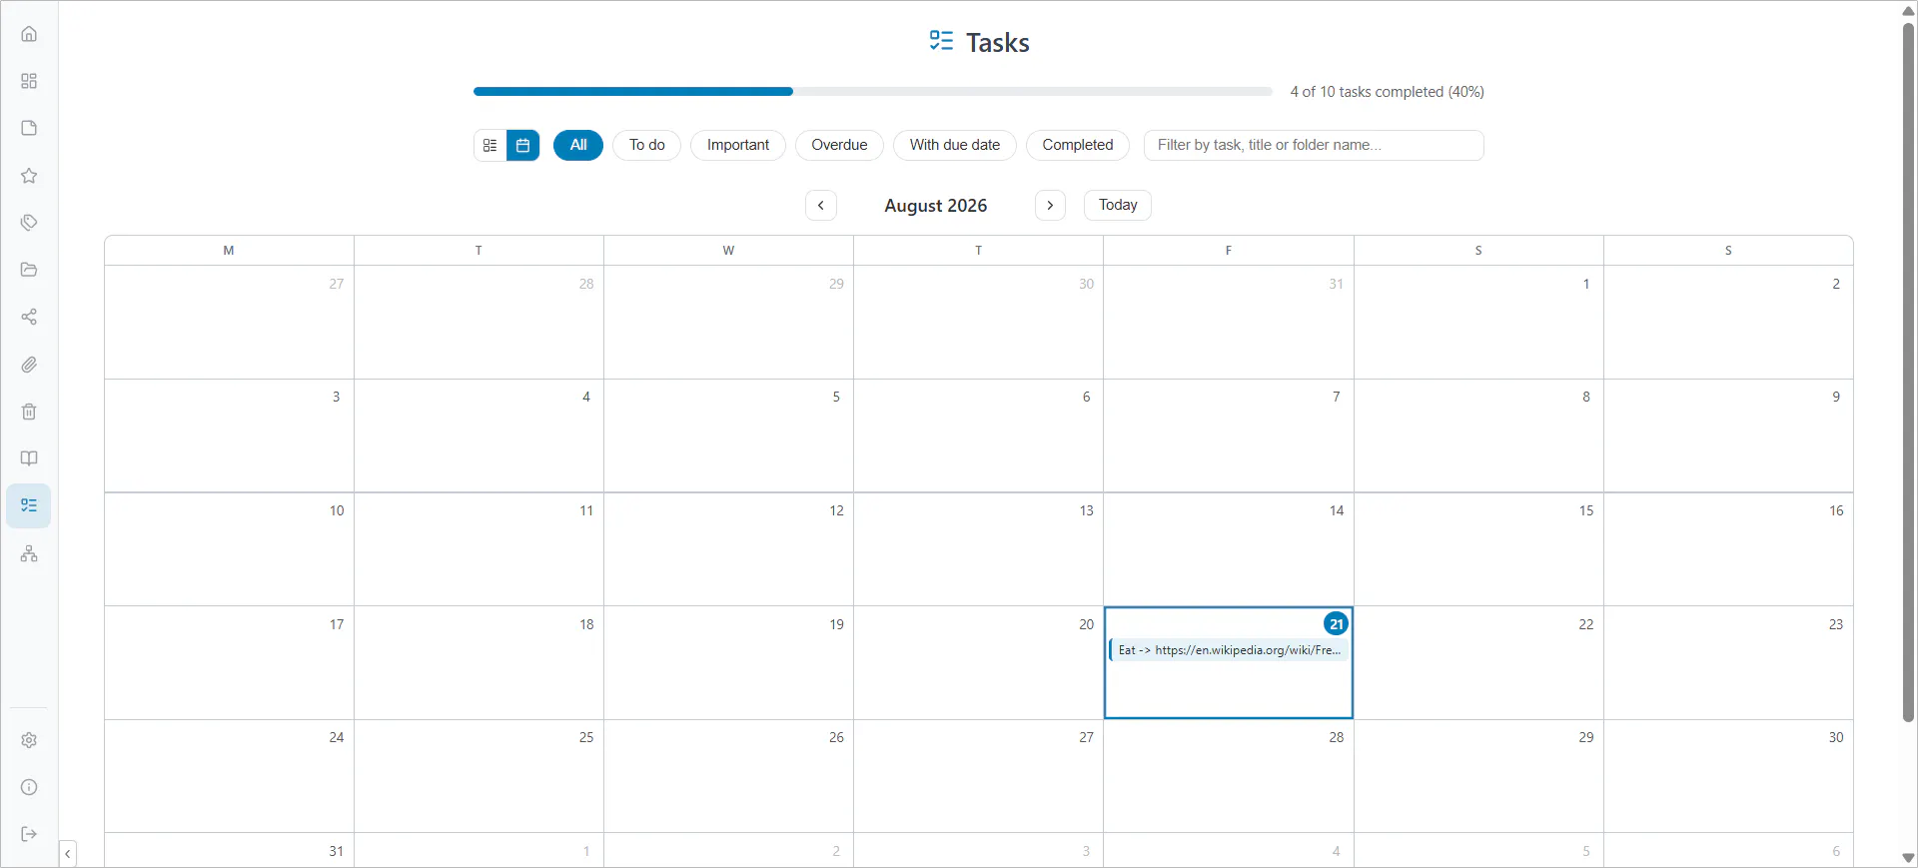This screenshot has width=1918, height=868.
Task: Select day 10 in the calendar
Action: tap(229, 548)
